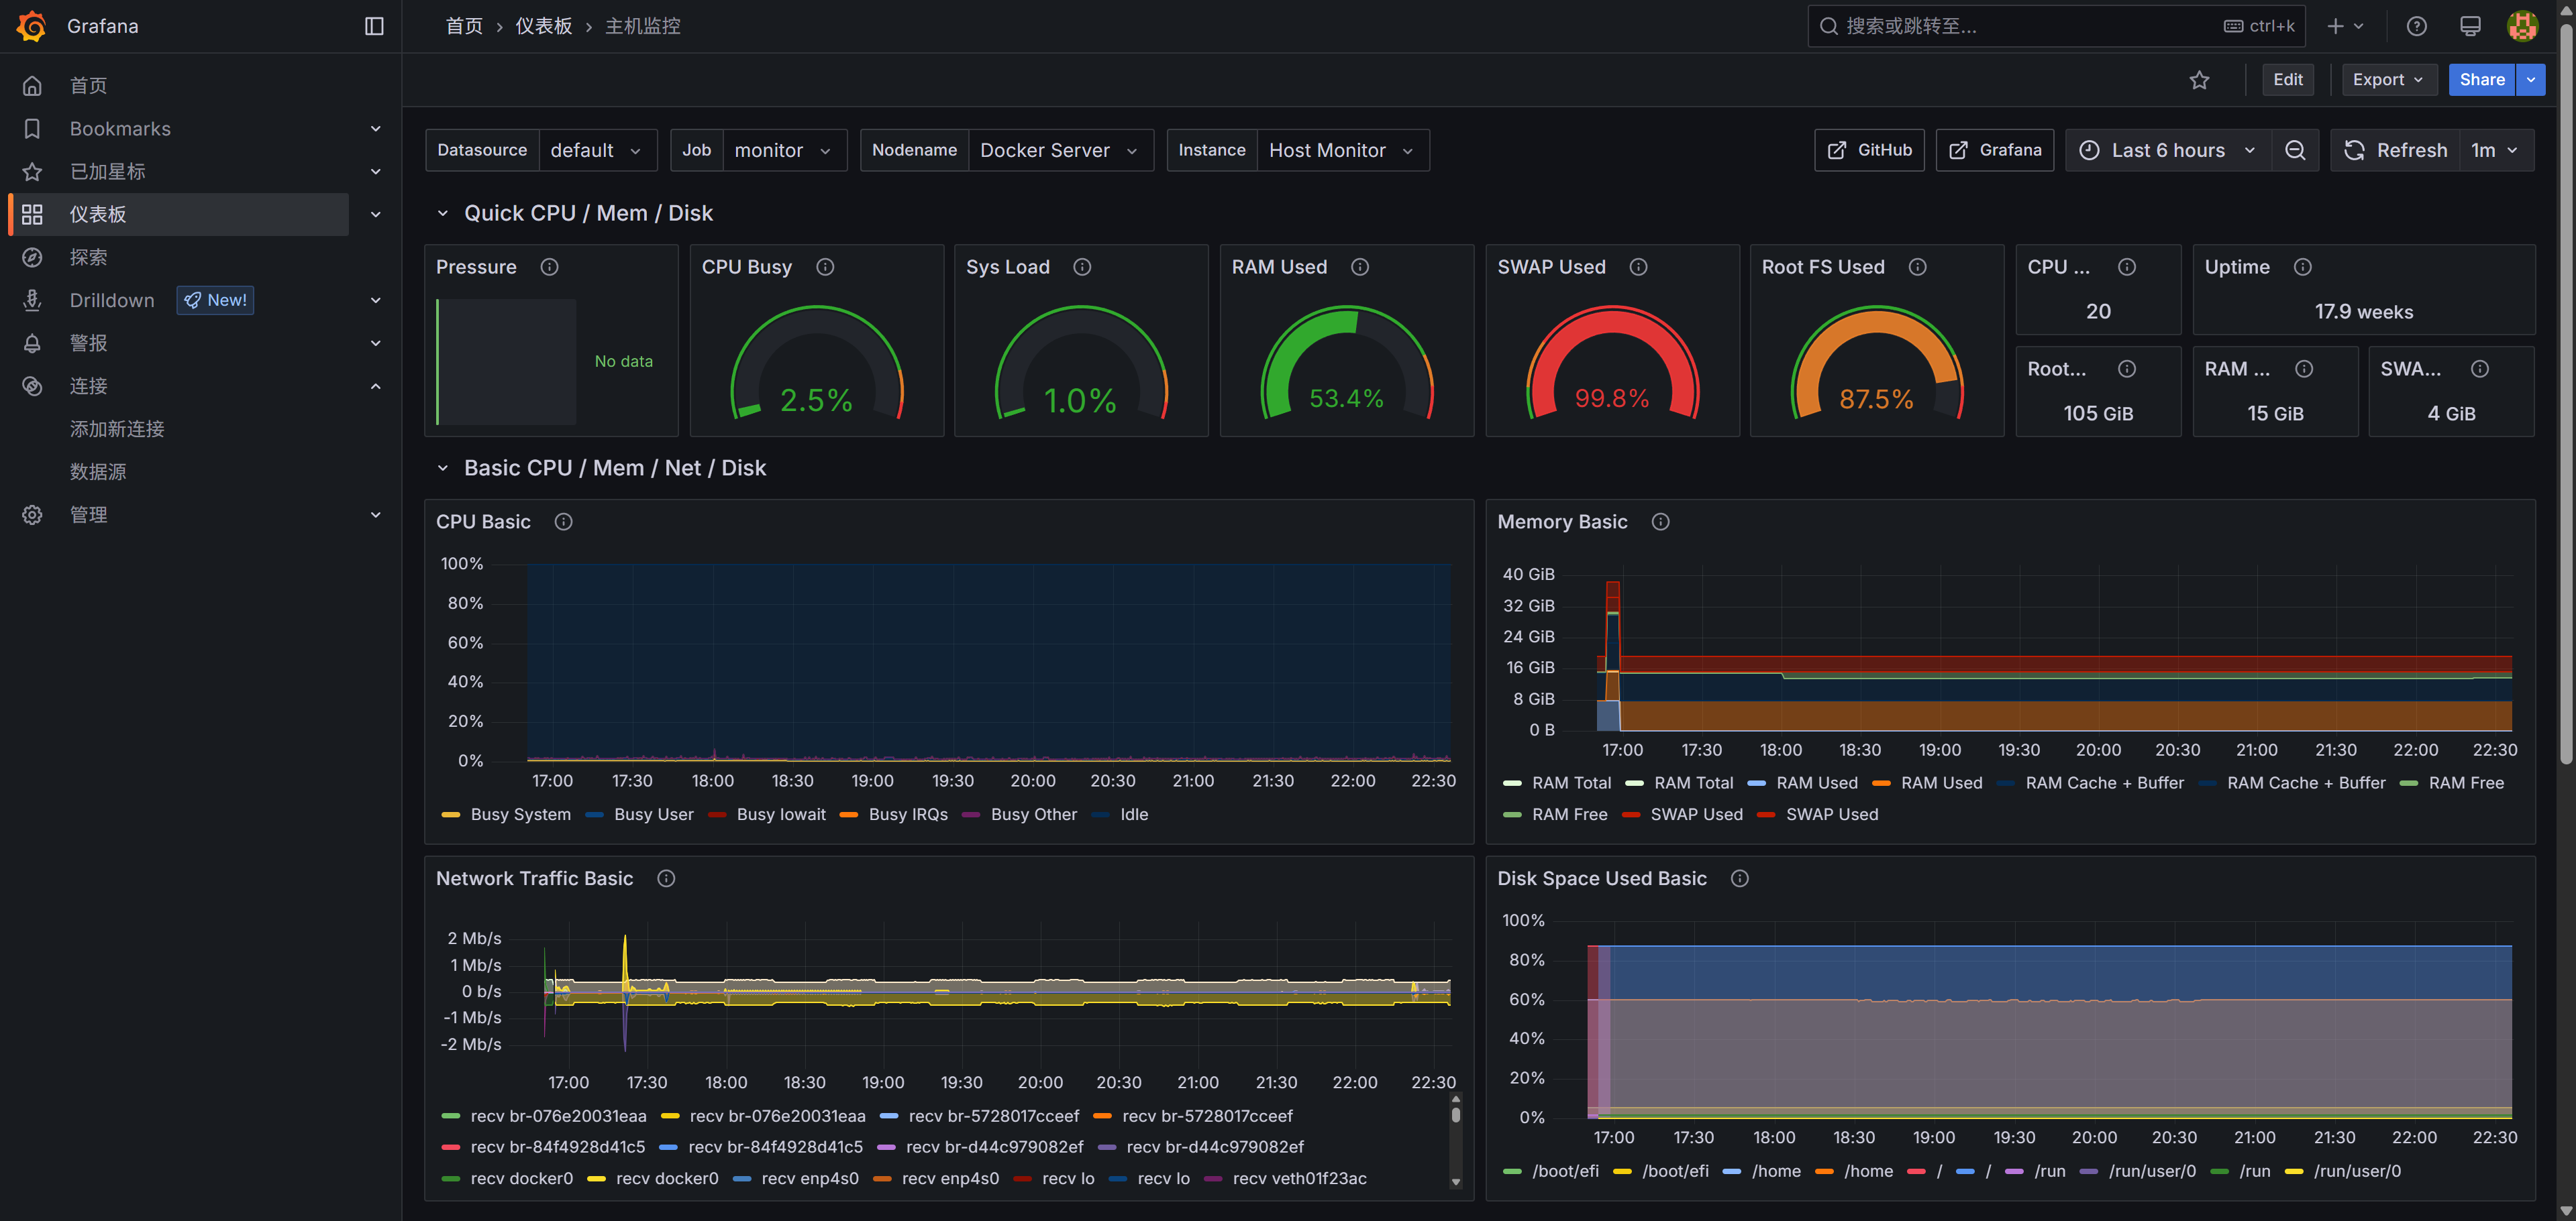The height and width of the screenshot is (1221, 2576).
Task: Show CPU Busy panel info icon
Action: click(x=825, y=267)
